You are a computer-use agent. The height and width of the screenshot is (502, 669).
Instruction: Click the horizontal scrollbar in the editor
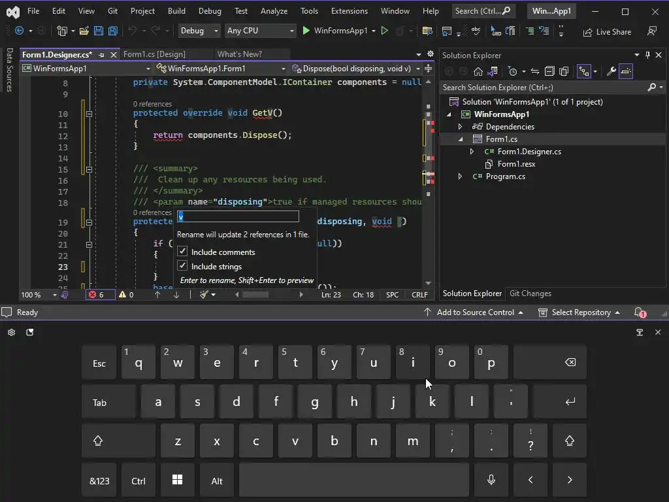tap(255, 295)
